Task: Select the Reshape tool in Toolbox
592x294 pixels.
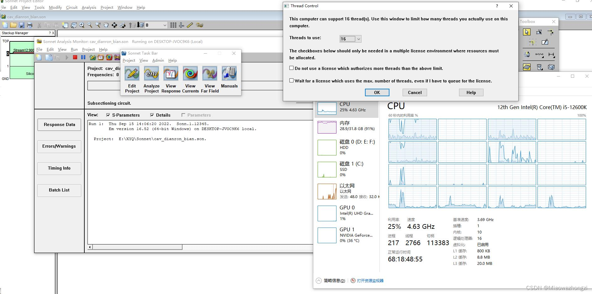Action: [x=539, y=32]
